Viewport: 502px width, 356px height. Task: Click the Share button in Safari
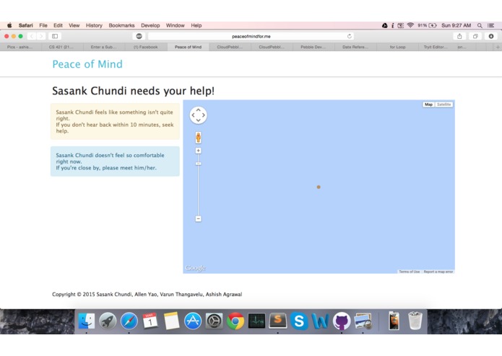pos(459,36)
